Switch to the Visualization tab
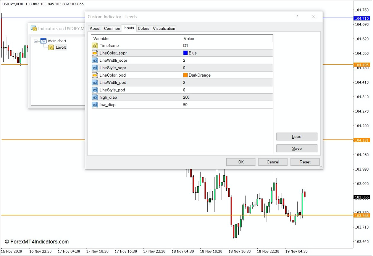 pos(164,28)
